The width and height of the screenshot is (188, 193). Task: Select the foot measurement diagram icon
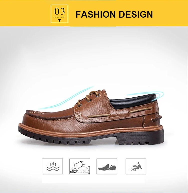(80, 166)
